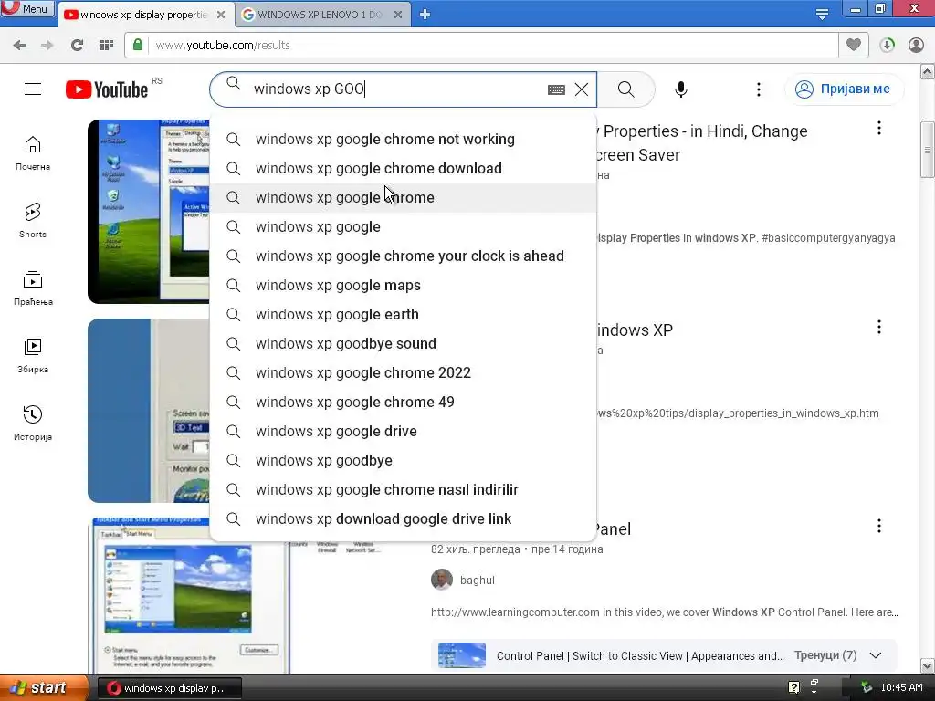935x701 pixels.
Task: Click the page scrollbar down arrow
Action: [x=928, y=665]
